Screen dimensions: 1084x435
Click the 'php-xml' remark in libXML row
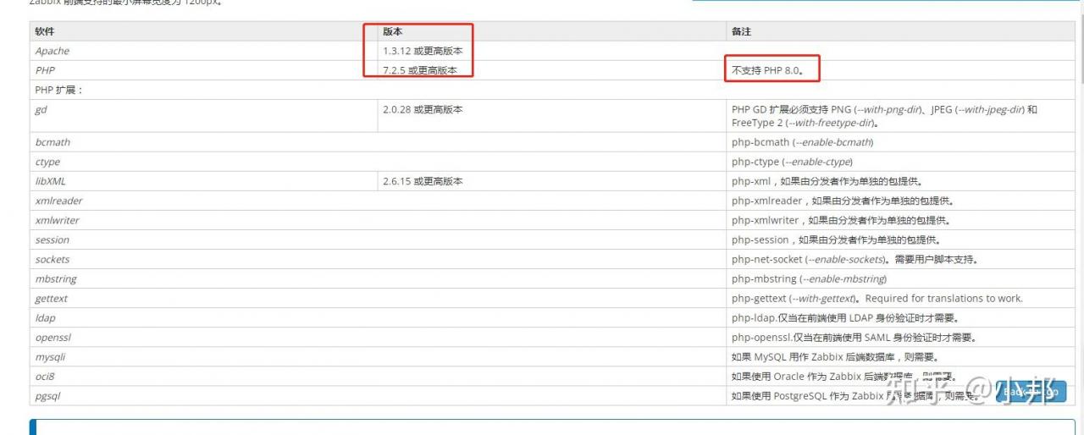click(827, 181)
